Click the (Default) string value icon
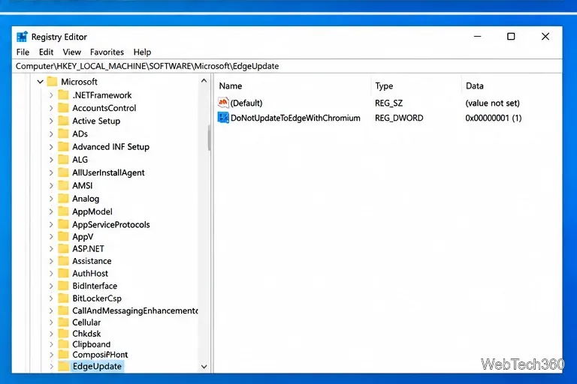This screenshot has width=577, height=384. tap(223, 103)
